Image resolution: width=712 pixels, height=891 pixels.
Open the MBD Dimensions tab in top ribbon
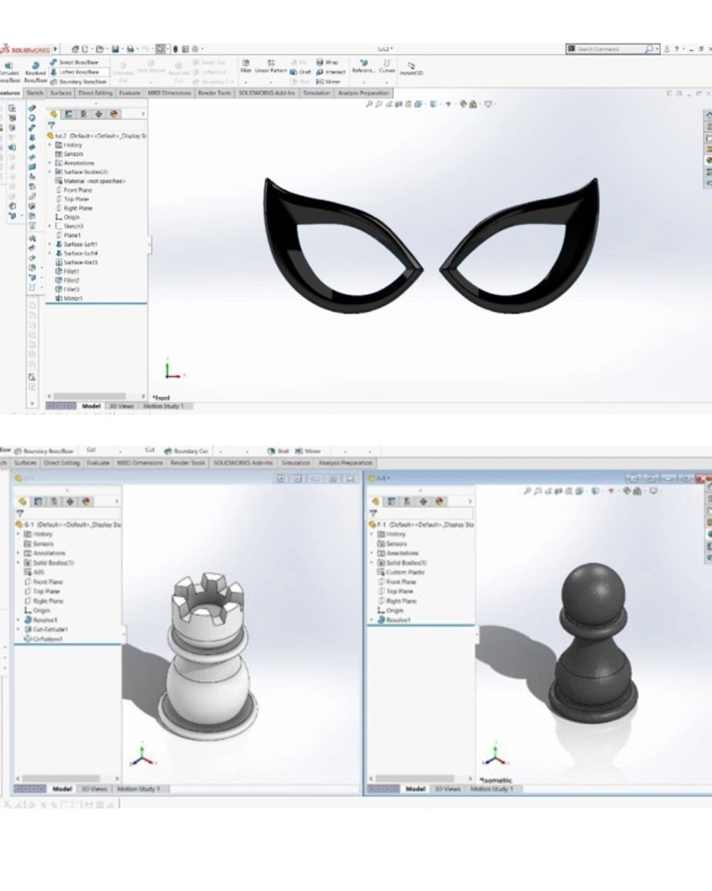coord(170,93)
